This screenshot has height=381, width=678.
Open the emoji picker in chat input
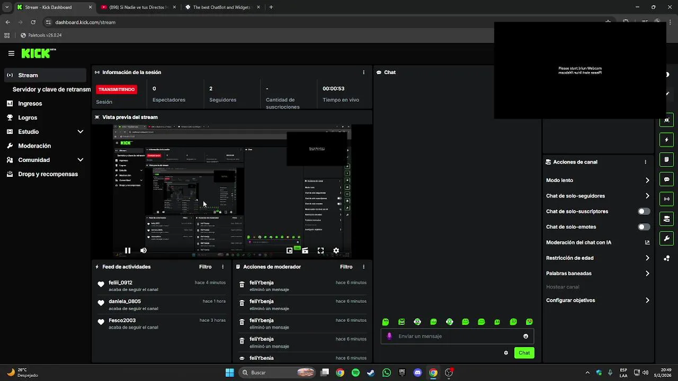[x=525, y=336]
